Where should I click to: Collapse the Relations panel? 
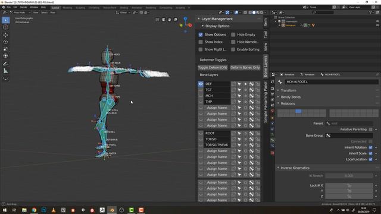coord(278,103)
